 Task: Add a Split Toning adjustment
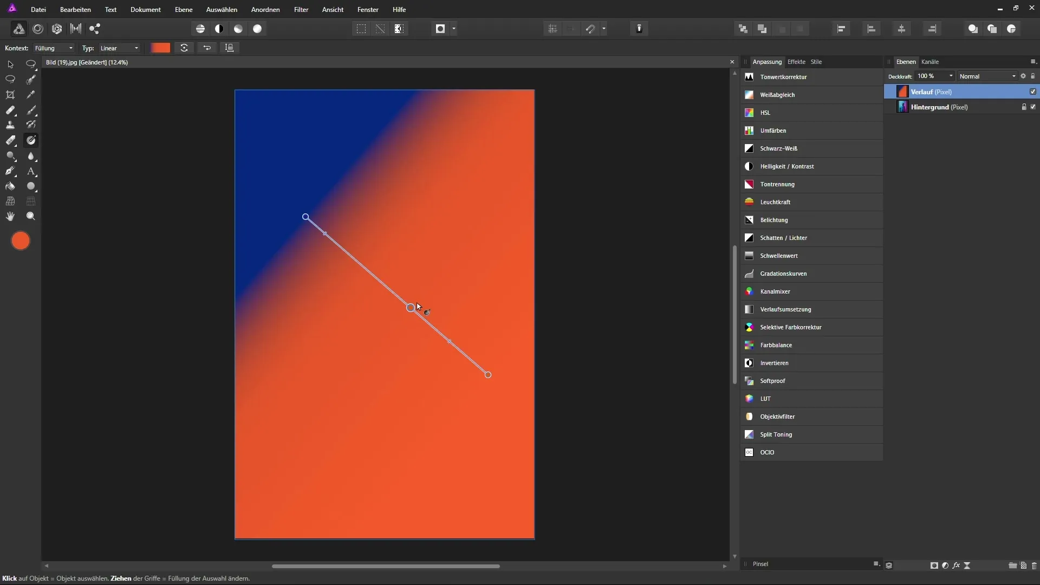(x=811, y=434)
